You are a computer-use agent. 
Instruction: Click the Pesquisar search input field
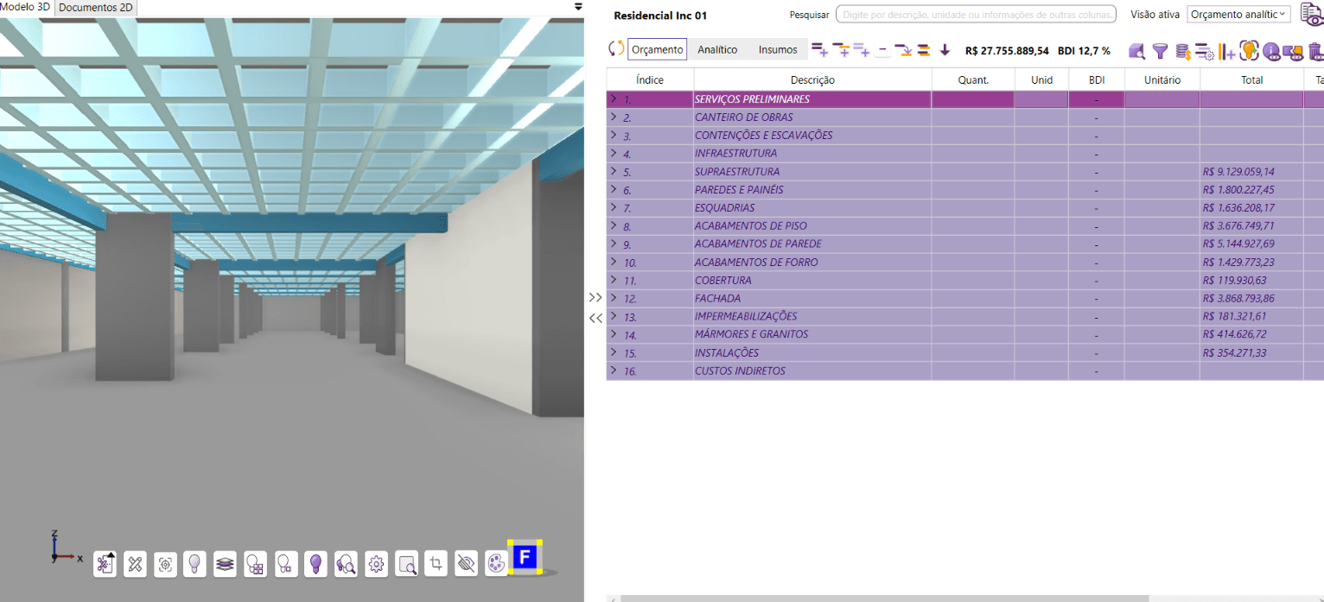(x=976, y=14)
